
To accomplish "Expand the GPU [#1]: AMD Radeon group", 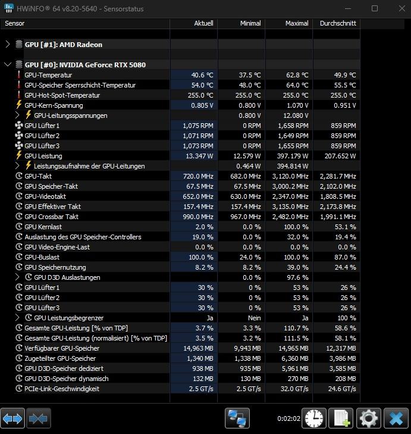I will [x=8, y=44].
